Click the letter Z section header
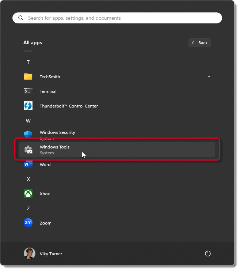Screen dimensions: 240x271 pos(28,208)
